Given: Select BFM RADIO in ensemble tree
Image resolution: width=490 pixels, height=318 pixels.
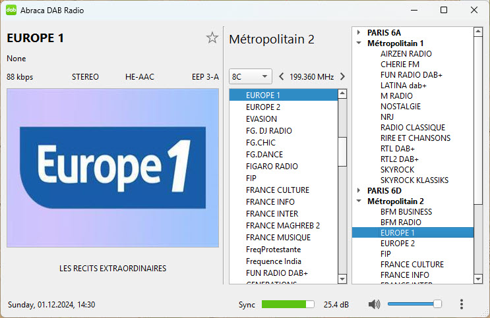Looking at the screenshot, I should tap(400, 222).
